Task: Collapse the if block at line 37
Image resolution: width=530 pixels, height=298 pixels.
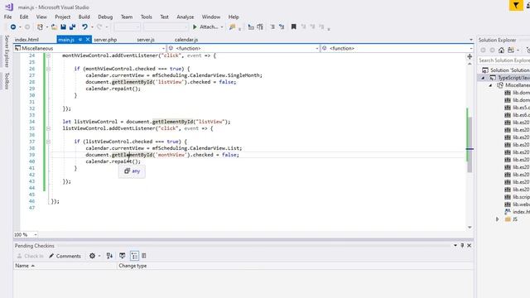Action: 48,142
